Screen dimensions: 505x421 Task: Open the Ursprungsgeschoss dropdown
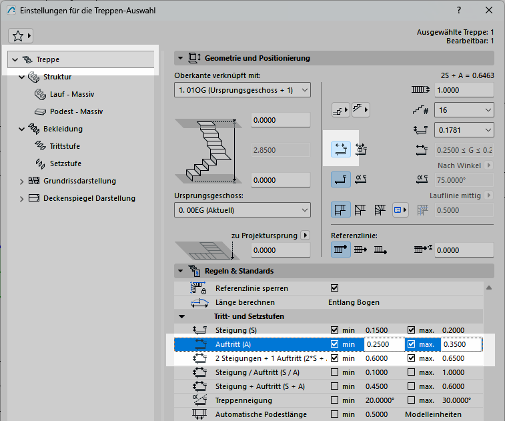(242, 210)
